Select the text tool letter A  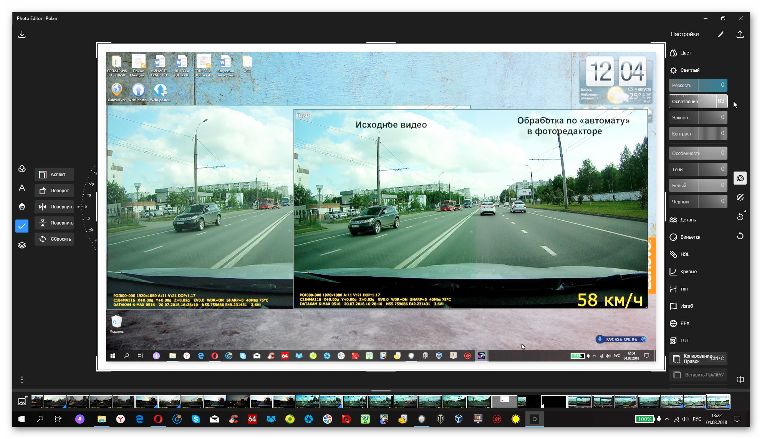click(x=22, y=188)
